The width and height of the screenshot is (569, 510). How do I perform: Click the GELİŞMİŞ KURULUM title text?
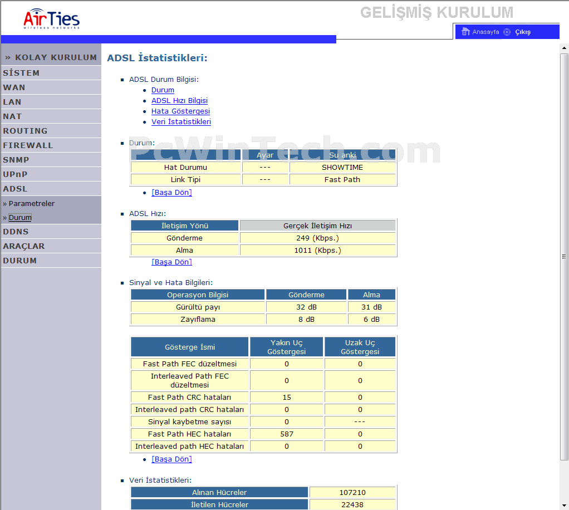pos(436,13)
